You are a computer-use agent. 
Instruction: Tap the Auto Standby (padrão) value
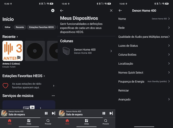click(157, 82)
